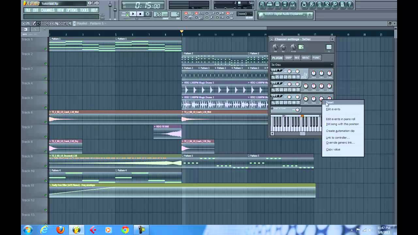The height and width of the screenshot is (235, 418).
Task: Choose triangle wave shape for OSC 1
Action: coord(277,77)
